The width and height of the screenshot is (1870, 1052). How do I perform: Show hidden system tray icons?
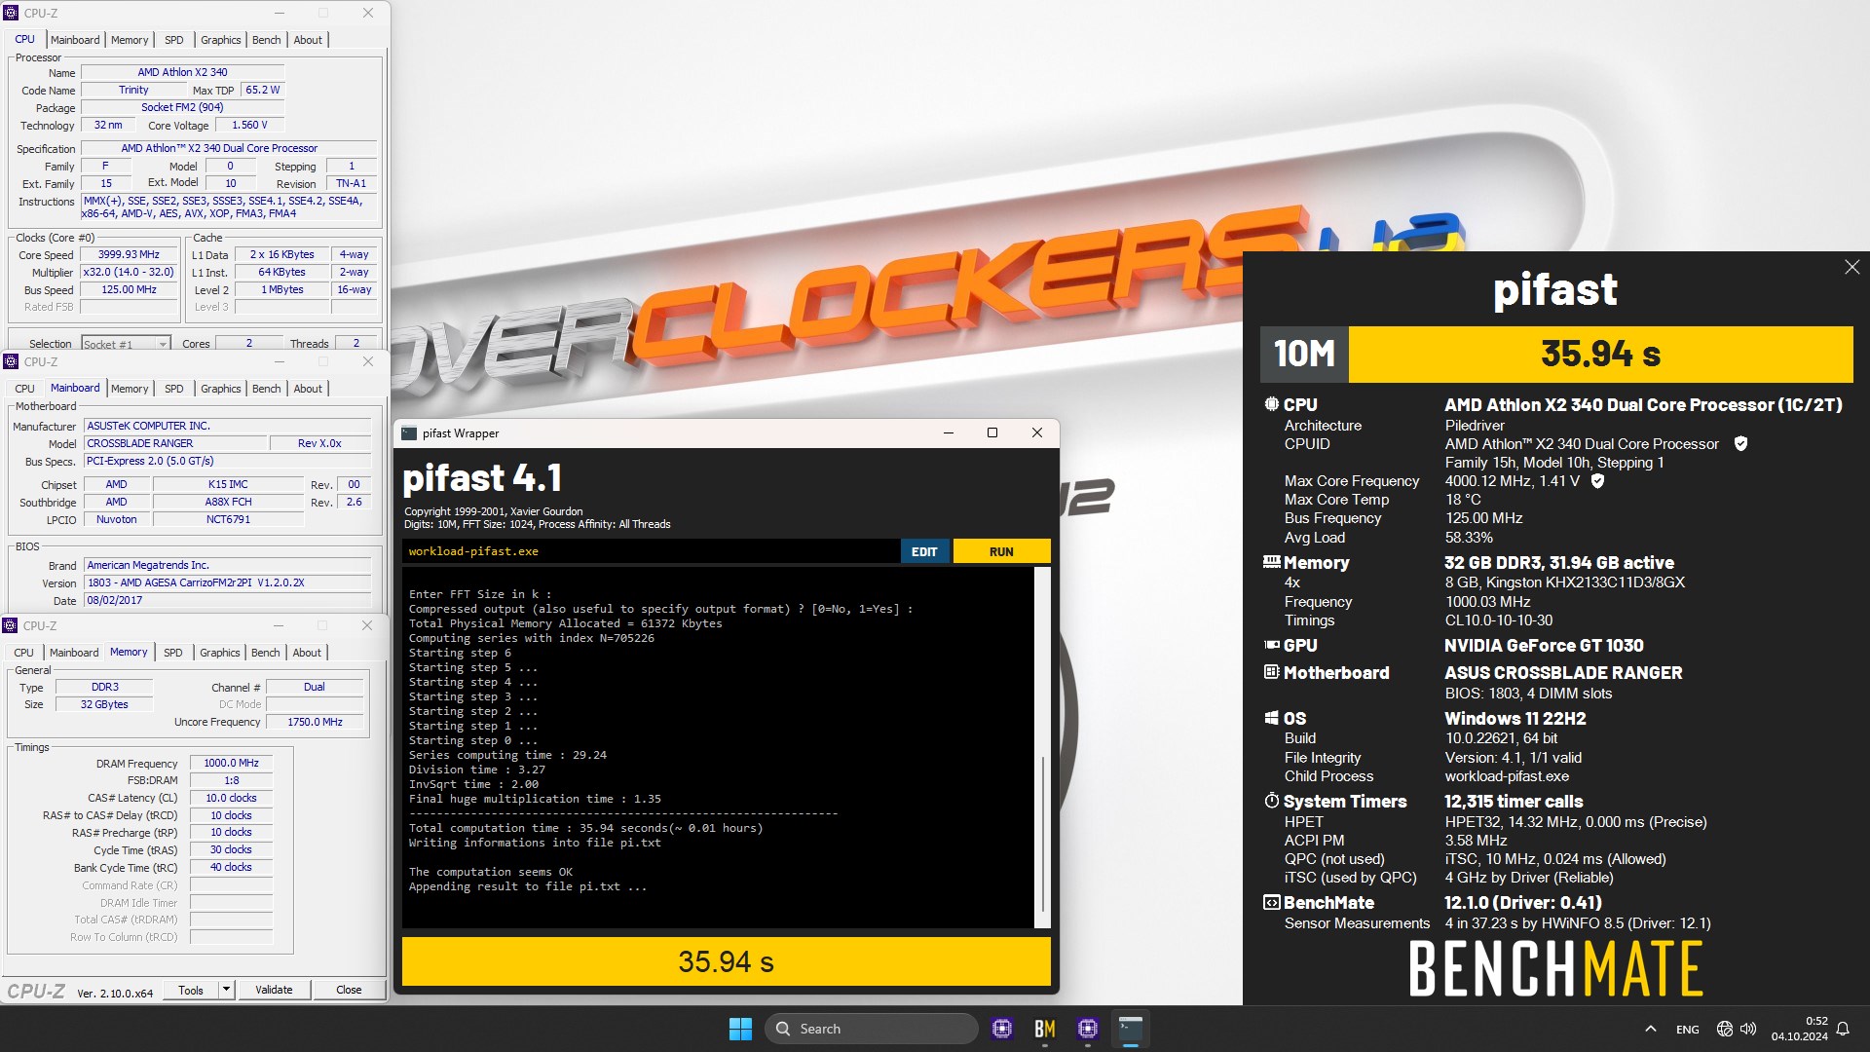[1650, 1029]
